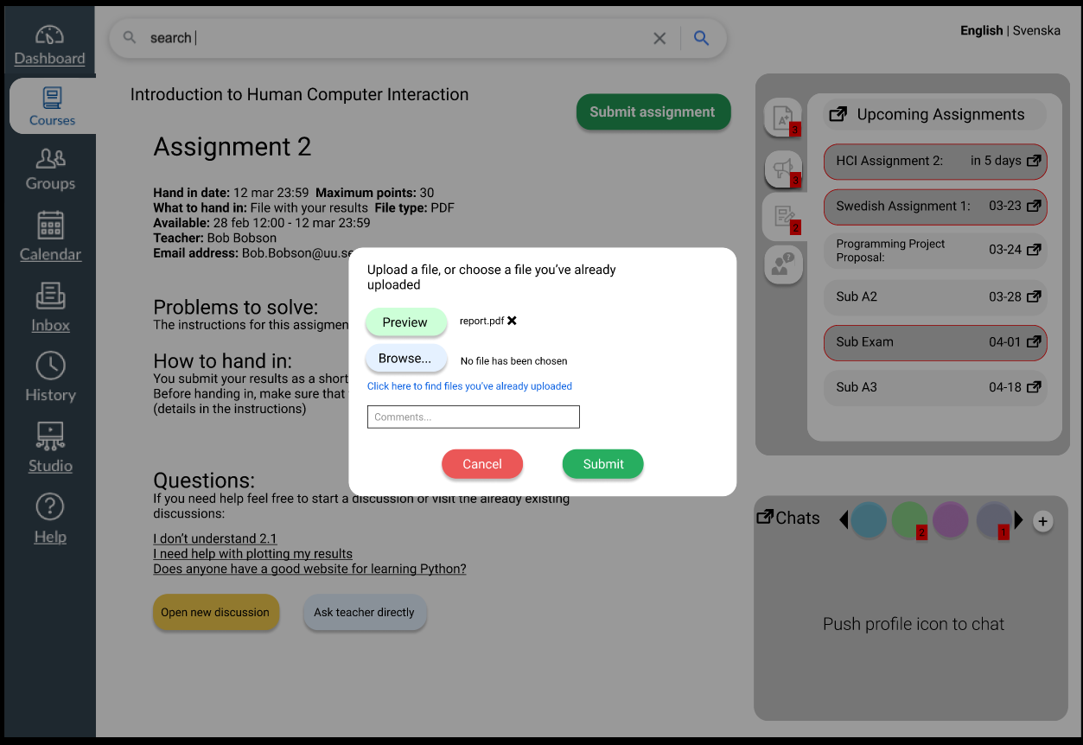The image size is (1083, 745).
Task: Clear the search field with the X
Action: pos(659,37)
